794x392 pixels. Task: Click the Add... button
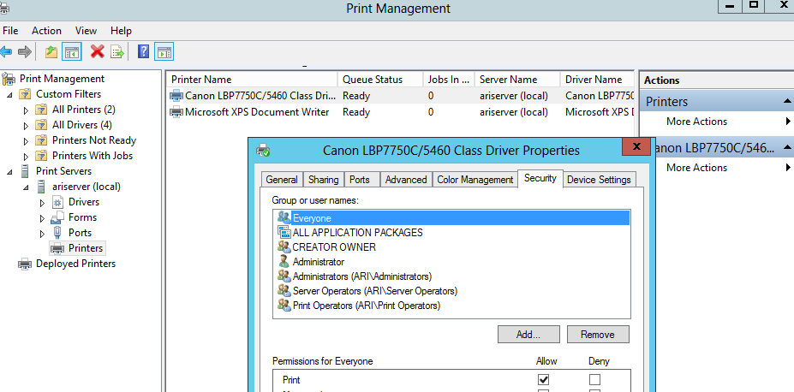point(528,335)
